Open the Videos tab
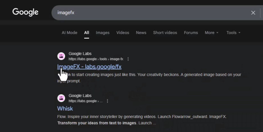This screenshot has width=263, height=132. [x=123, y=33]
